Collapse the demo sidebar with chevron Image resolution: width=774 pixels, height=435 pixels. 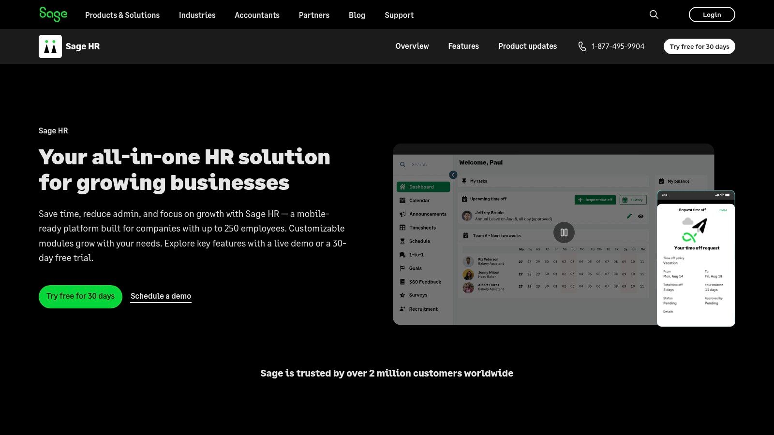coord(453,175)
